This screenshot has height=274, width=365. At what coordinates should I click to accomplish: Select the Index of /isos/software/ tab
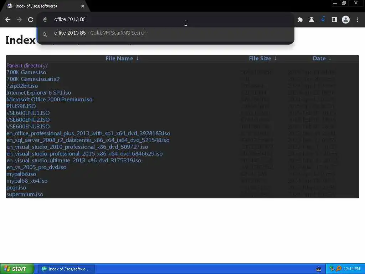click(45, 6)
